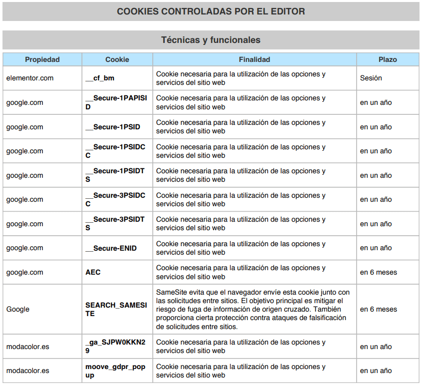Click the __cf_bm cookie name
Screen dimensions: 423x384
[x=100, y=78]
